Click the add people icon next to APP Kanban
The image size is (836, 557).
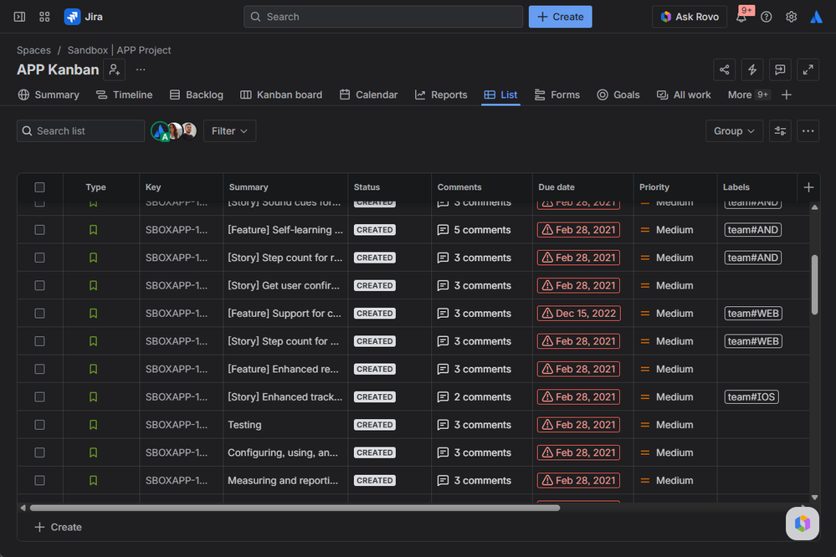pos(114,69)
